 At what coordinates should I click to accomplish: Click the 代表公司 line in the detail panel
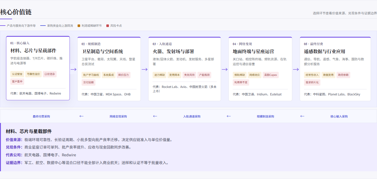click(41, 155)
